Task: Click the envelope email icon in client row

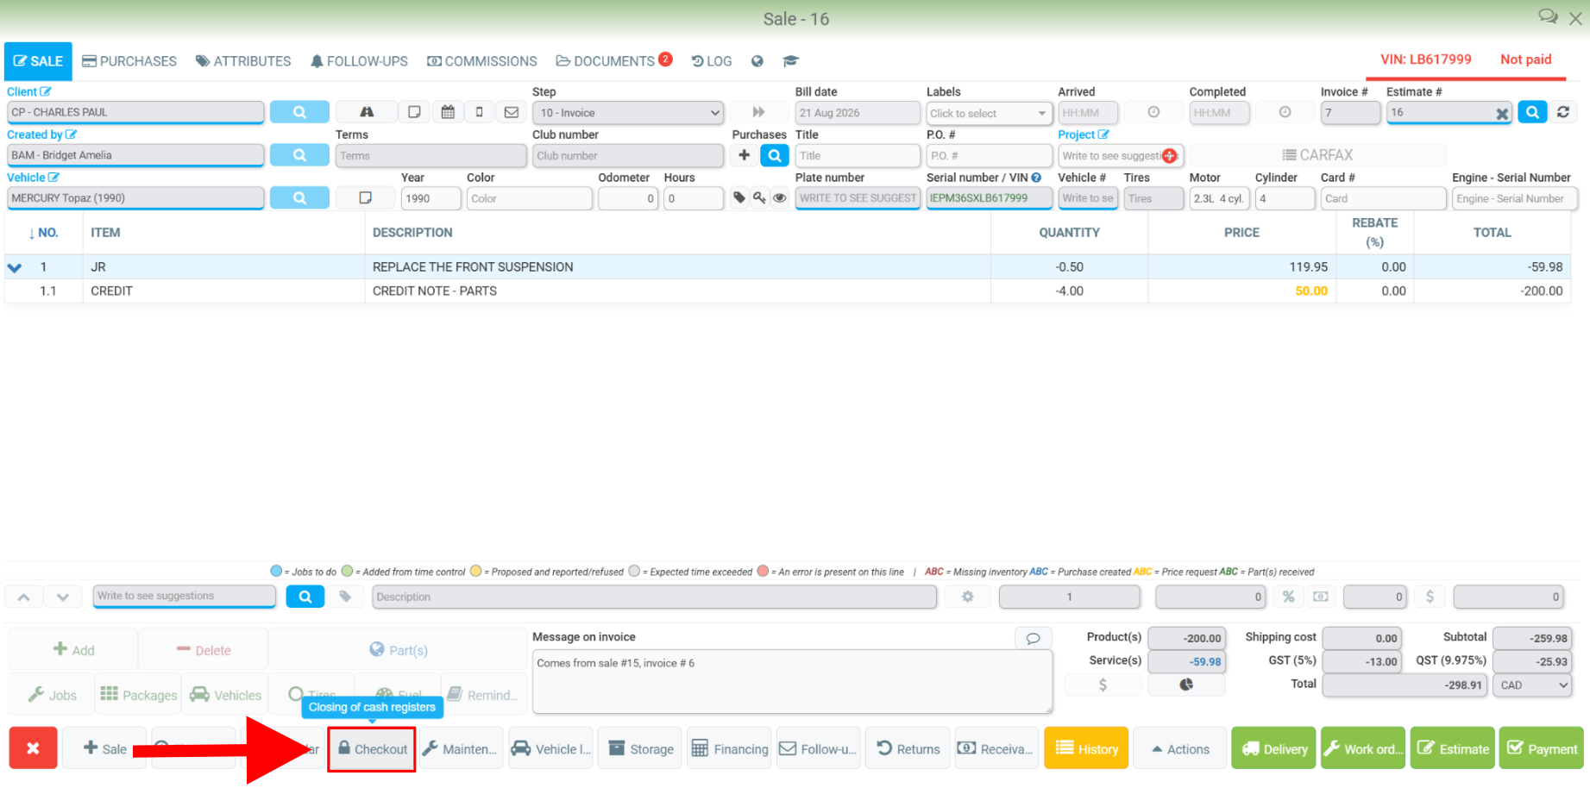Action: (x=512, y=112)
